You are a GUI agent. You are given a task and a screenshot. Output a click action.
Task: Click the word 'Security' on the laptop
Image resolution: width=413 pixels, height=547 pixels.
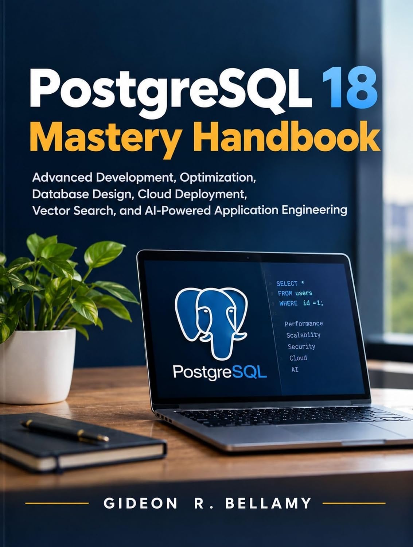pos(301,346)
